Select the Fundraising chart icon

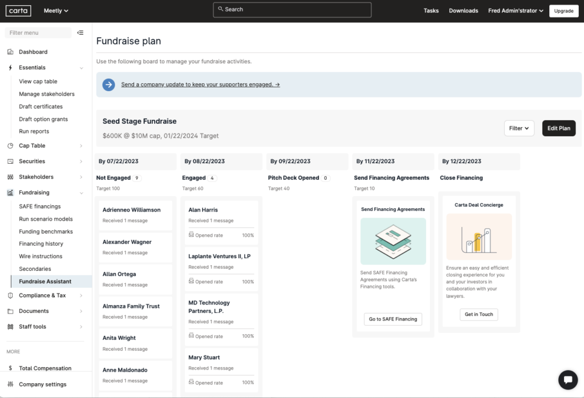pyautogui.click(x=10, y=192)
